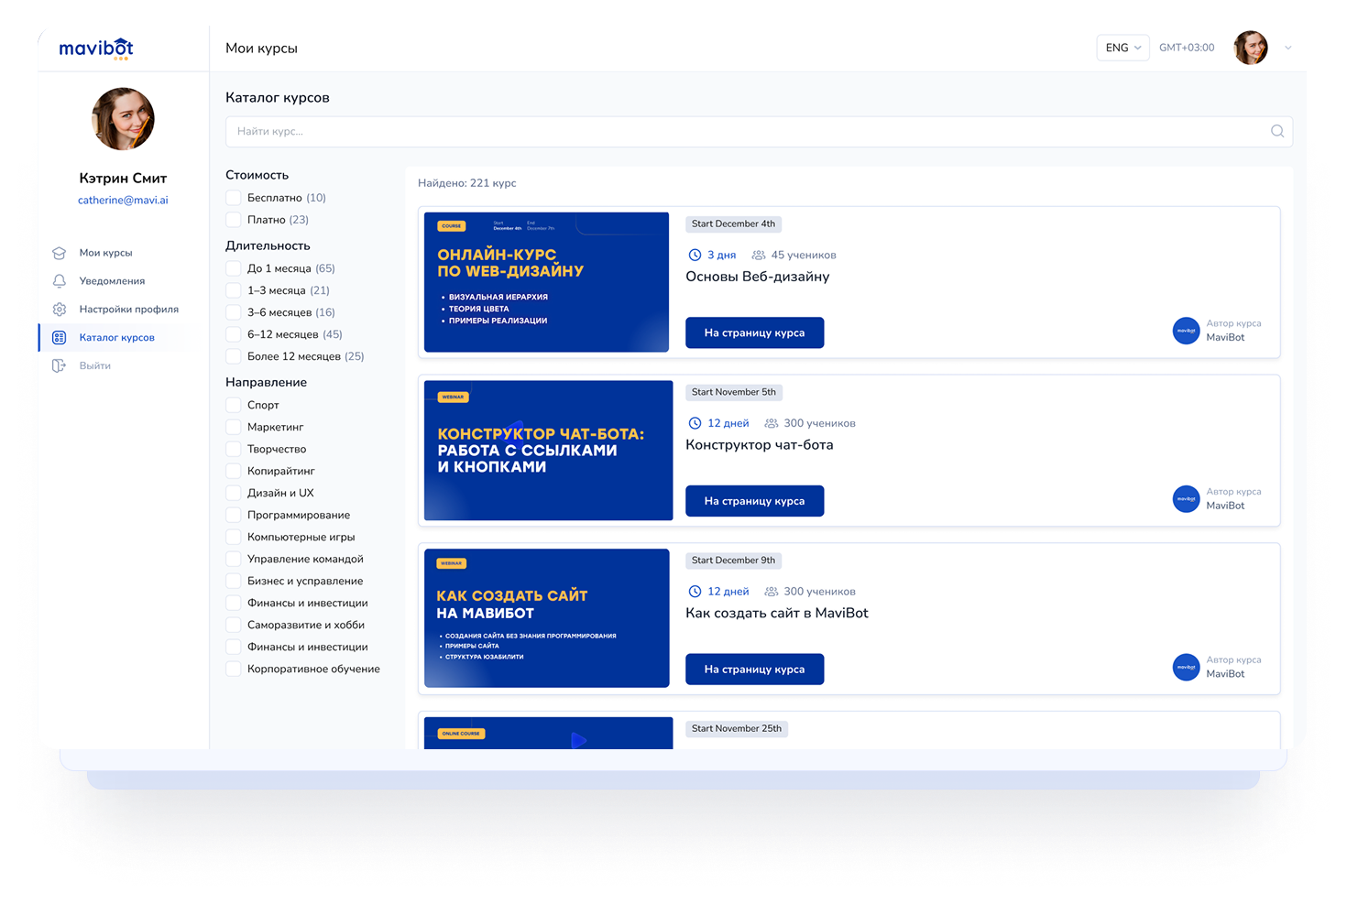Tick the Дизайн и UX checkbox
1347x904 pixels.
[x=234, y=493]
